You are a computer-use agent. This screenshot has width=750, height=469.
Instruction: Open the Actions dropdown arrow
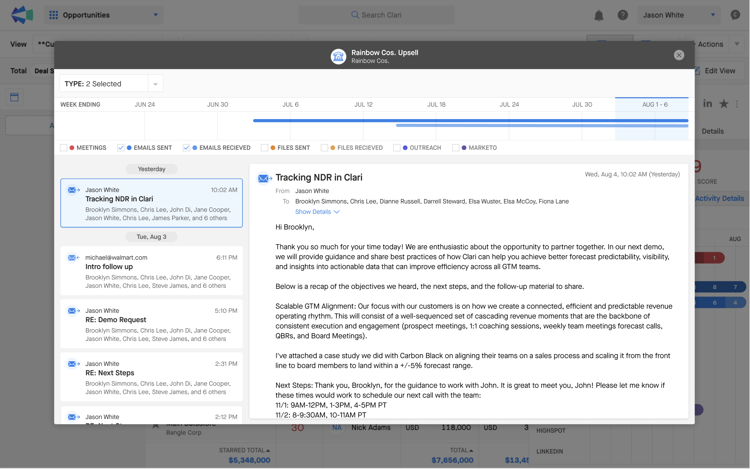tap(737, 44)
